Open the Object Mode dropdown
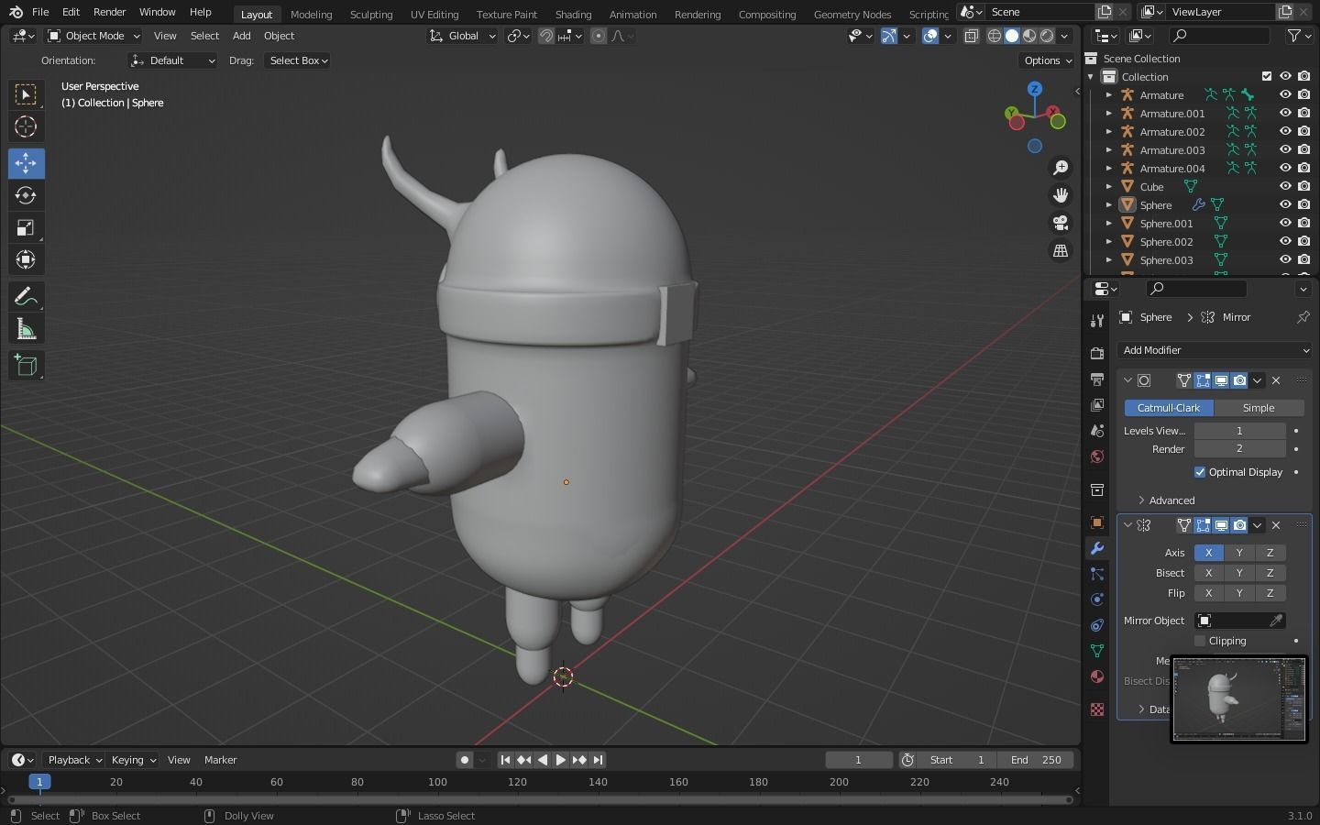1320x825 pixels. [x=93, y=36]
